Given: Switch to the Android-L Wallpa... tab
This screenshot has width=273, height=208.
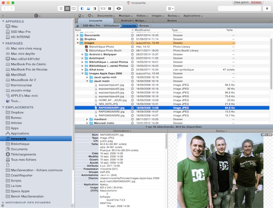Looking at the screenshot, I should (133, 21).
